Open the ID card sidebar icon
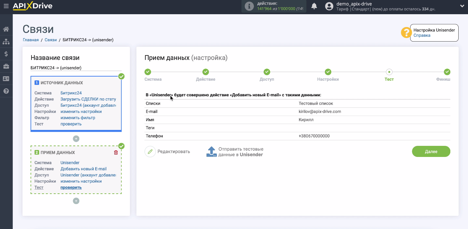The width and height of the screenshot is (468, 229). pyautogui.click(x=6, y=79)
